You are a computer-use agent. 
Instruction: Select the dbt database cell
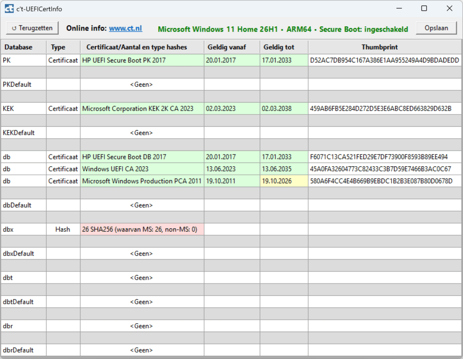click(24, 278)
